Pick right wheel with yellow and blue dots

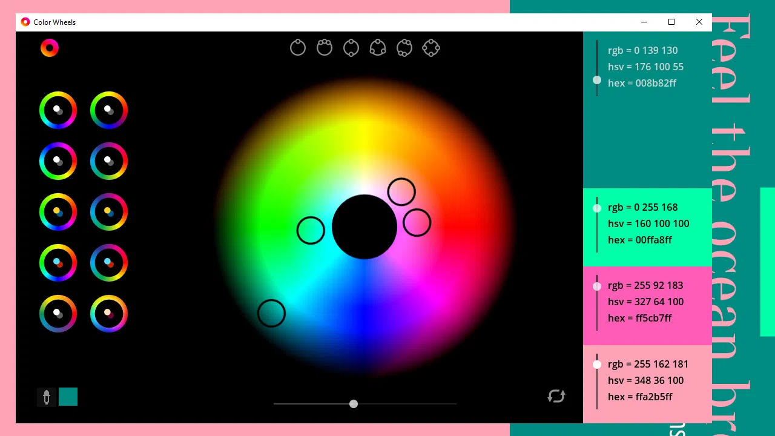tap(109, 212)
